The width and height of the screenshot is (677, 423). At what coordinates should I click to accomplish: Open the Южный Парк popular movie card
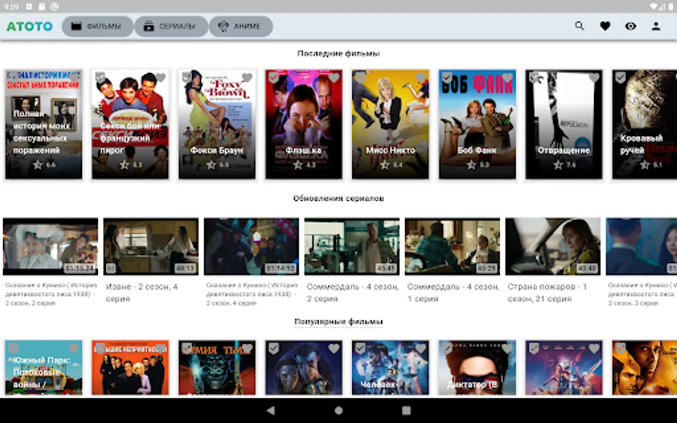click(x=44, y=368)
